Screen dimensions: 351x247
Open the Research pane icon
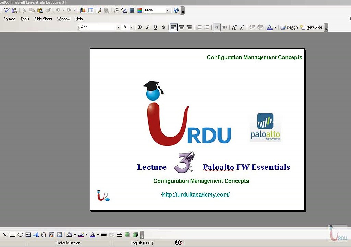point(14,10)
